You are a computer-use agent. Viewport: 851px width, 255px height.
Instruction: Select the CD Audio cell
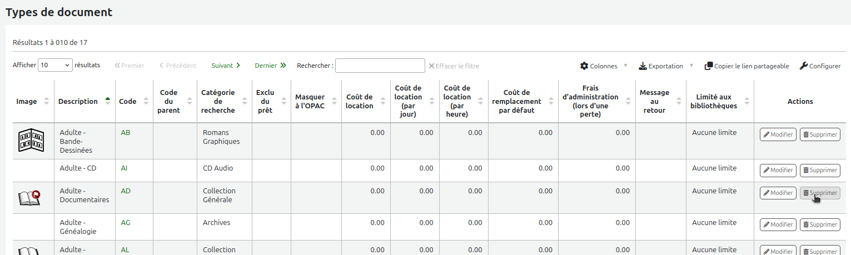click(225, 171)
